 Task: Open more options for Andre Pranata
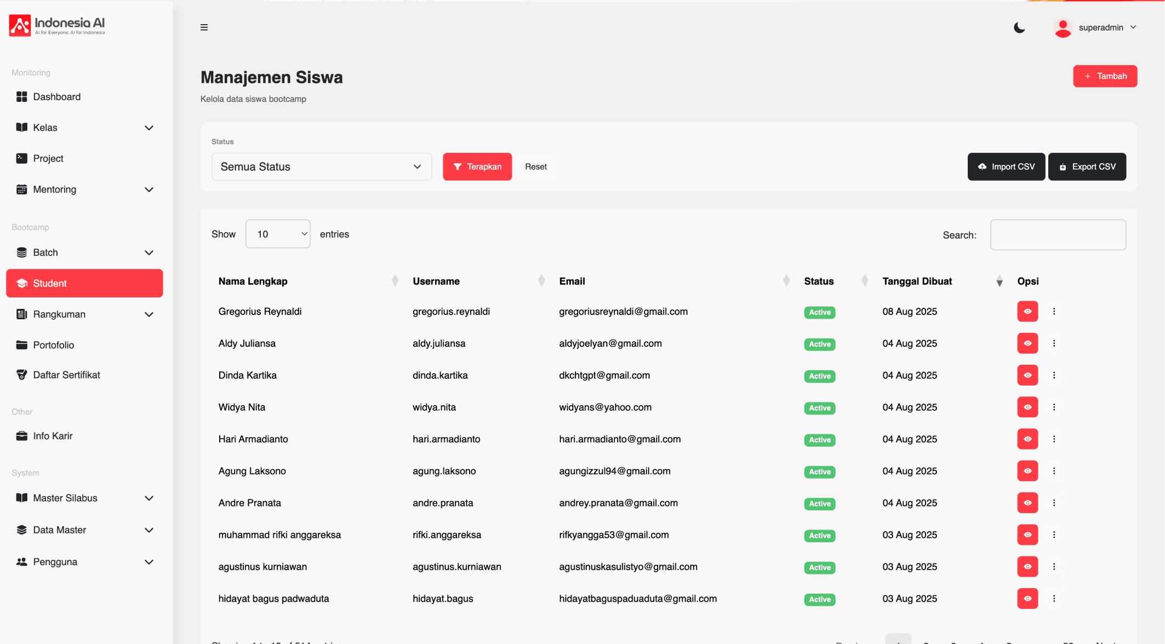pos(1054,503)
